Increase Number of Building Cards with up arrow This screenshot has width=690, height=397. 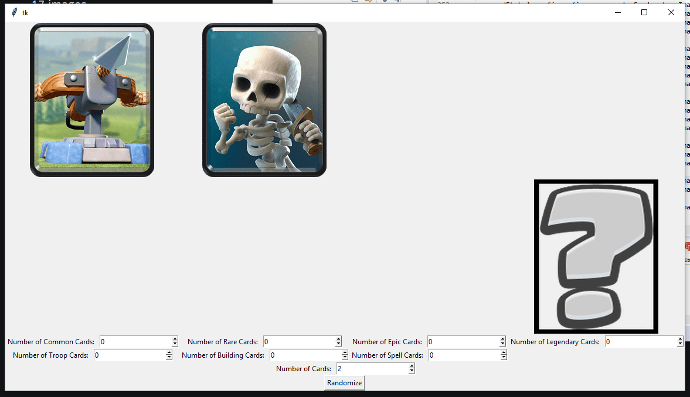345,353
